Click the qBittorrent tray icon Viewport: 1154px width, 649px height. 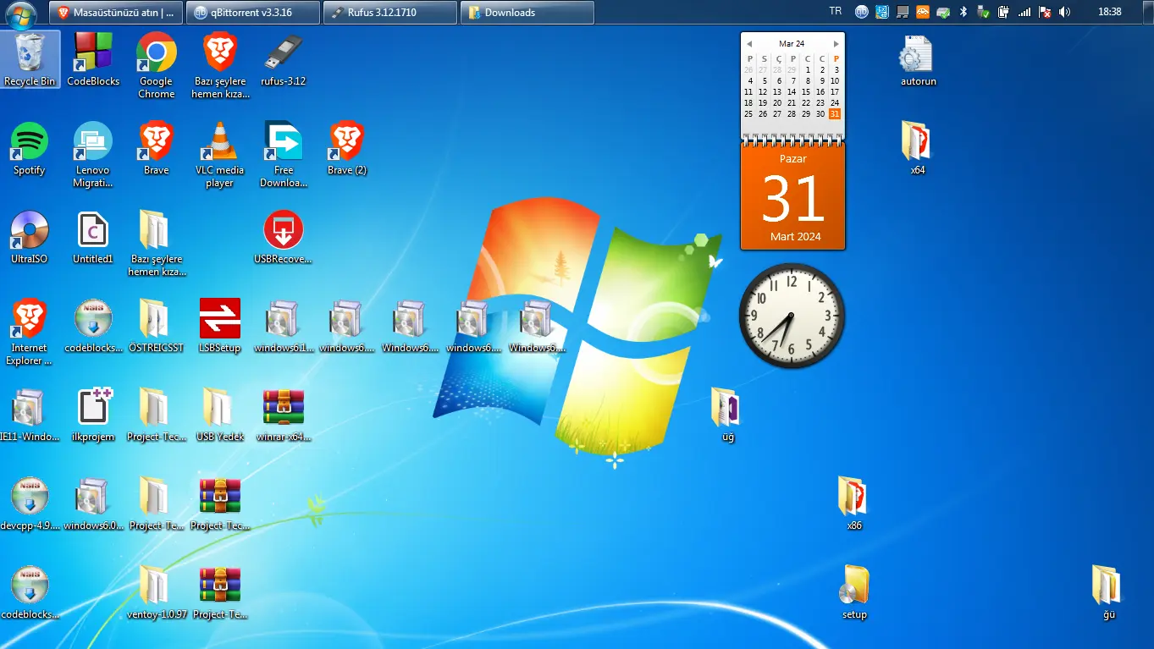coord(862,12)
